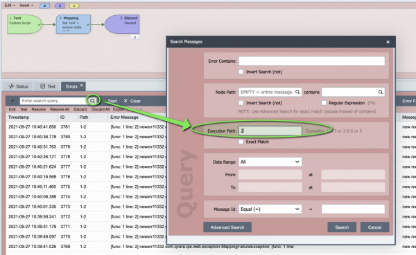Screen dimensions: 416x255
Task: Select the error row with ID 3772
Action: (x=86, y=216)
